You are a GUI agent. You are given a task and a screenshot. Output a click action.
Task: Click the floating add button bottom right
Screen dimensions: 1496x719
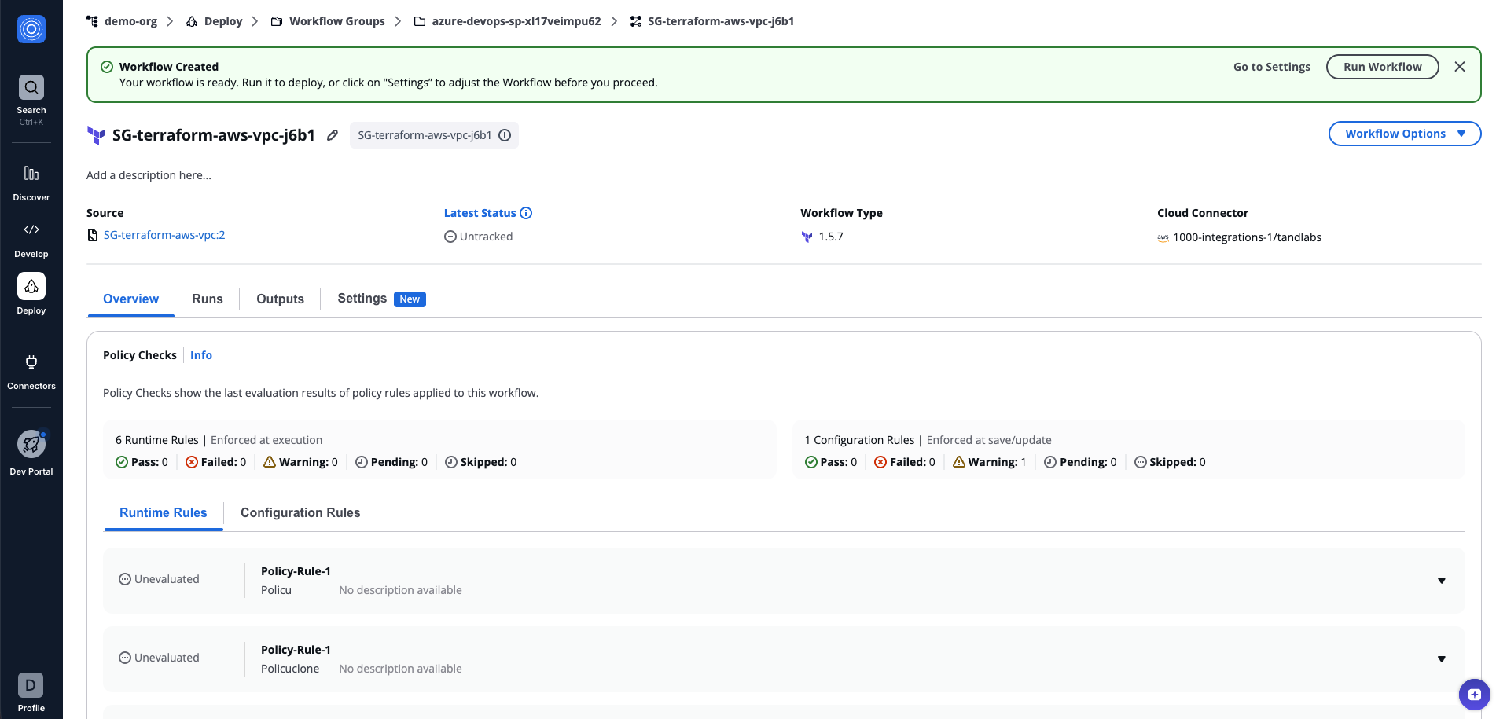[1473, 694]
